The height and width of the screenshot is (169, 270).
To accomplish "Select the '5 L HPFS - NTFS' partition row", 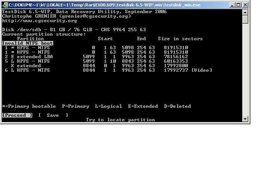I will (x=96, y=61).
